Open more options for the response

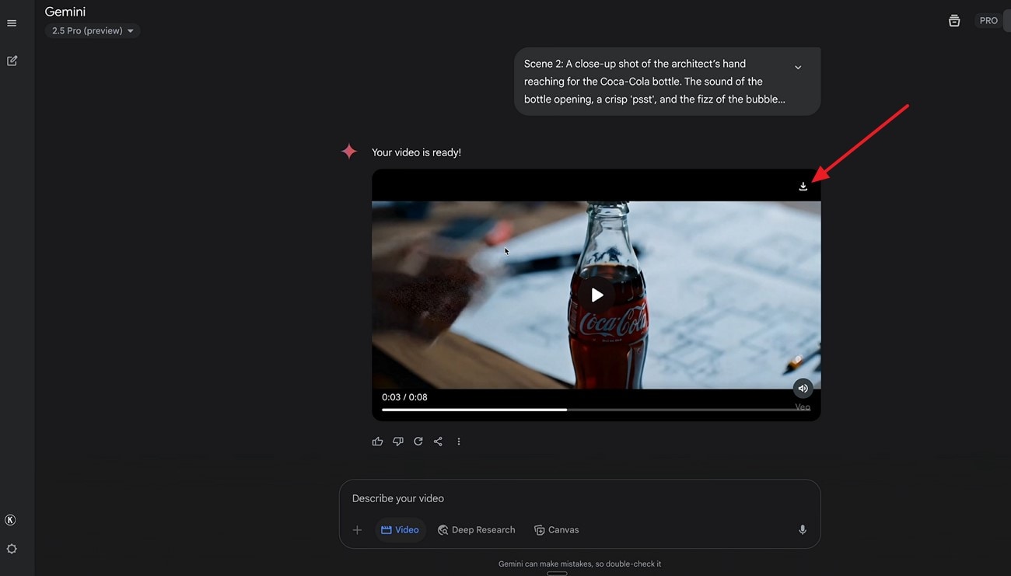coord(459,442)
